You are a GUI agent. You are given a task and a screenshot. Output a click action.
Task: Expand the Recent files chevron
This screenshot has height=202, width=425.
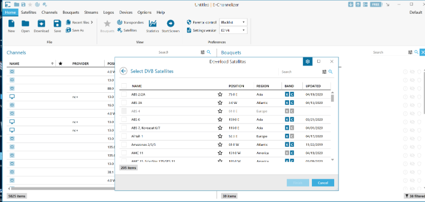[92, 22]
